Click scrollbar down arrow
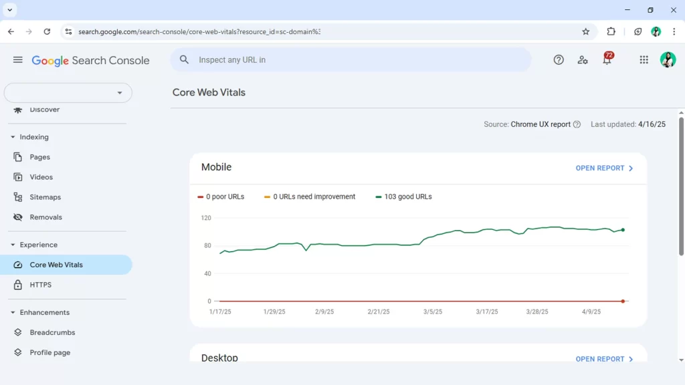Screen dimensions: 685x385 click(681, 360)
